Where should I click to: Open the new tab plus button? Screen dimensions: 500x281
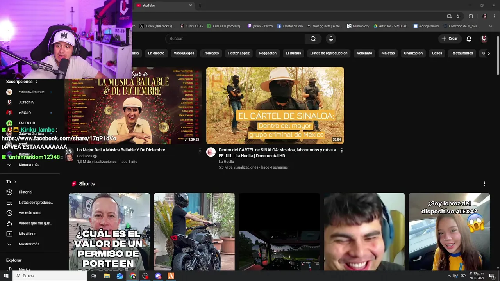click(x=200, y=5)
